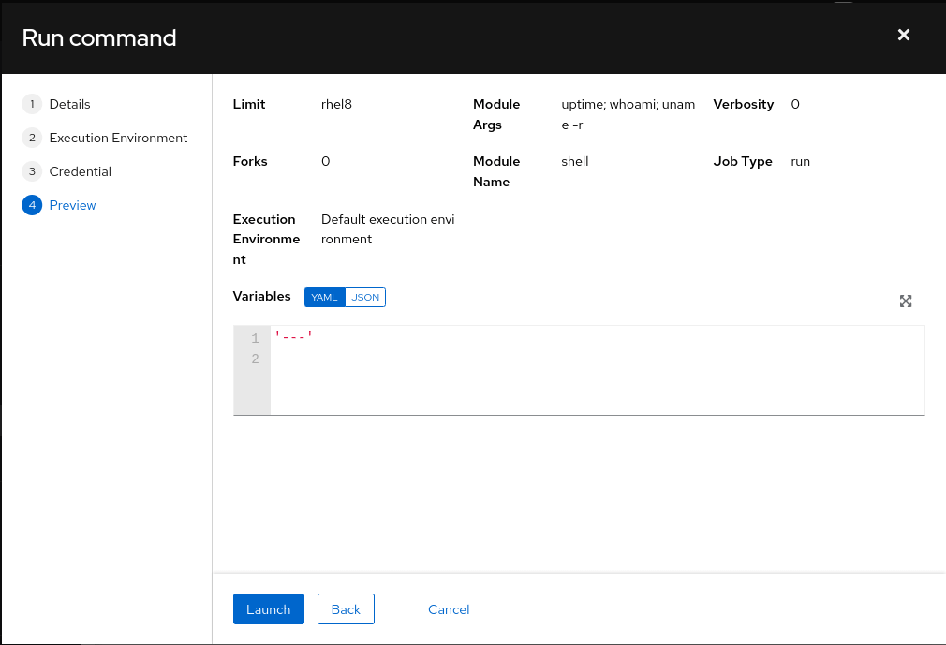Click line number 2 gutter area
The height and width of the screenshot is (645, 946).
[254, 359]
